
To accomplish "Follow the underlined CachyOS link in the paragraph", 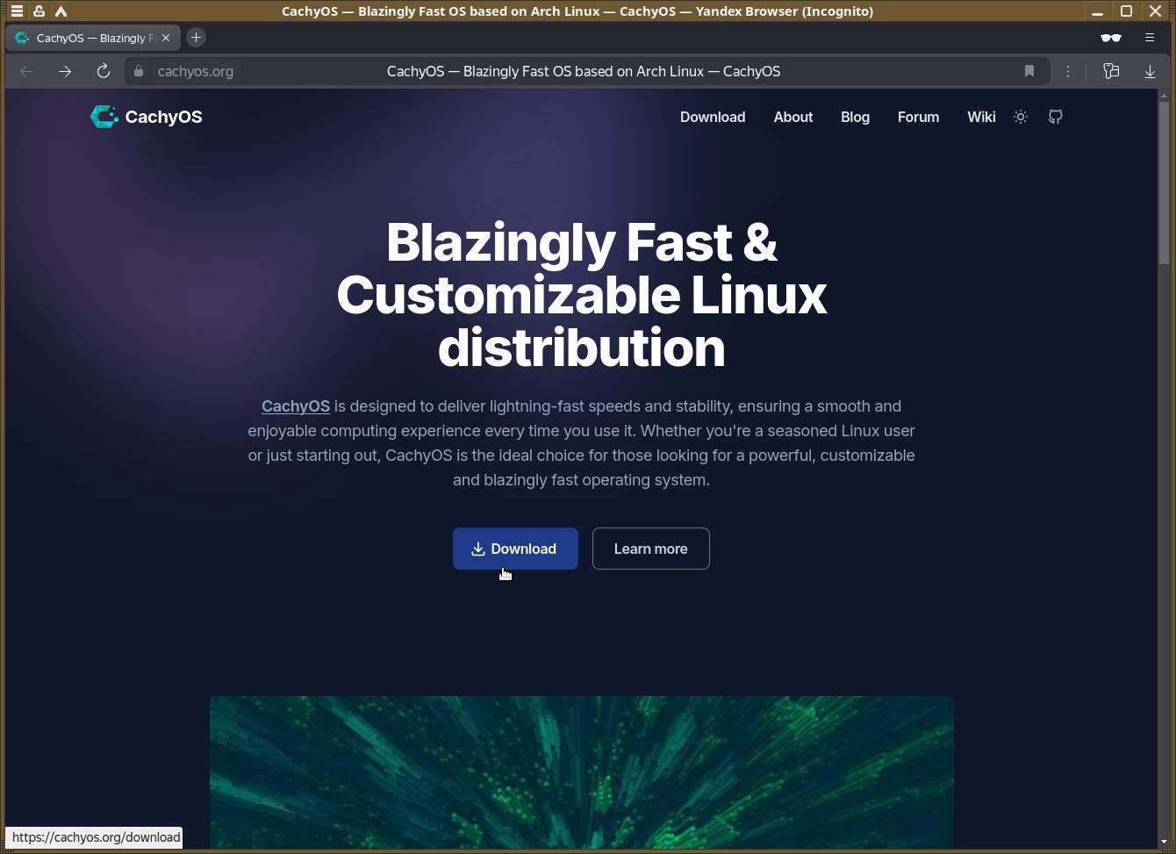I will click(296, 406).
